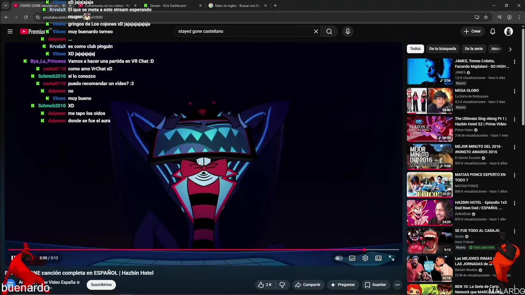The width and height of the screenshot is (525, 295).
Task: Start voice search with the microphone
Action: pos(348,32)
